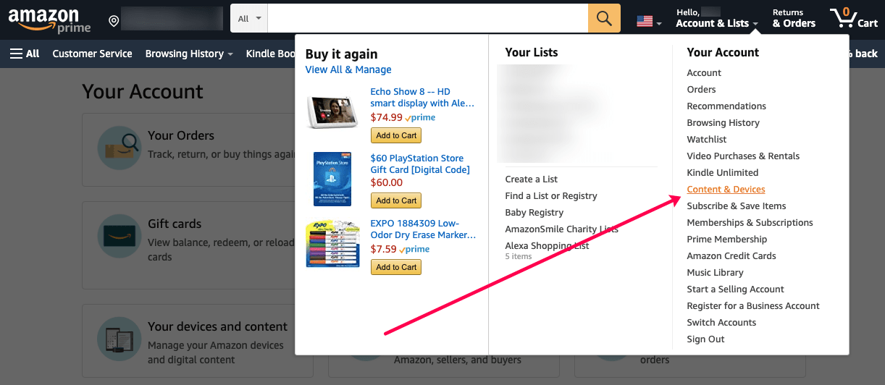
Task: Click the US flag language selector
Action: [x=648, y=22]
